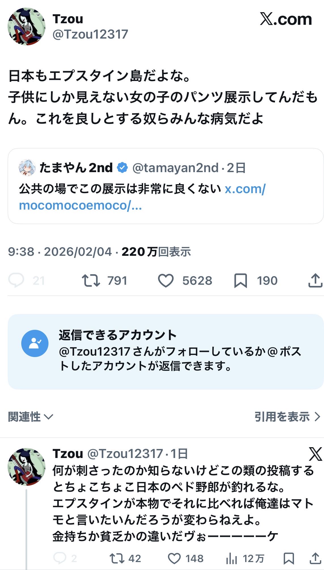The image size is (324, 570).
Task: Share the reply post via upload icon
Action: click(315, 558)
